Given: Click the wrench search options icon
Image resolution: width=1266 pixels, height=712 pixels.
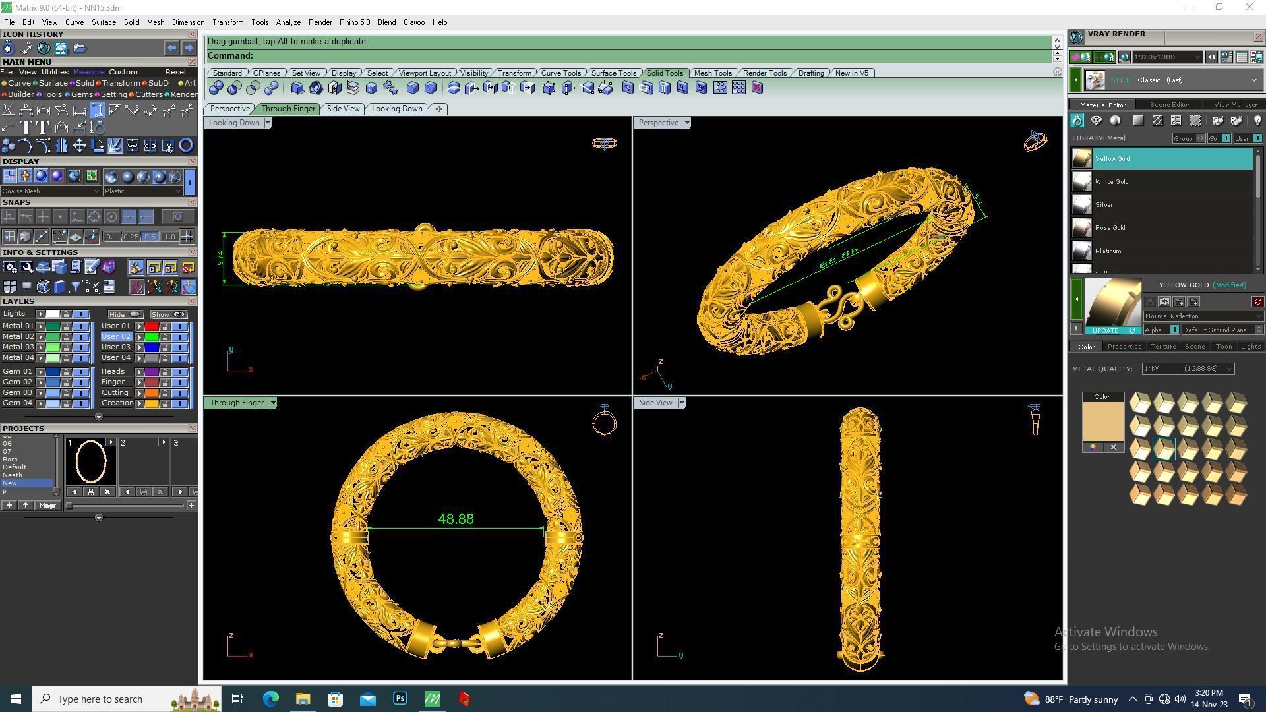Looking at the screenshot, I should tap(26, 267).
